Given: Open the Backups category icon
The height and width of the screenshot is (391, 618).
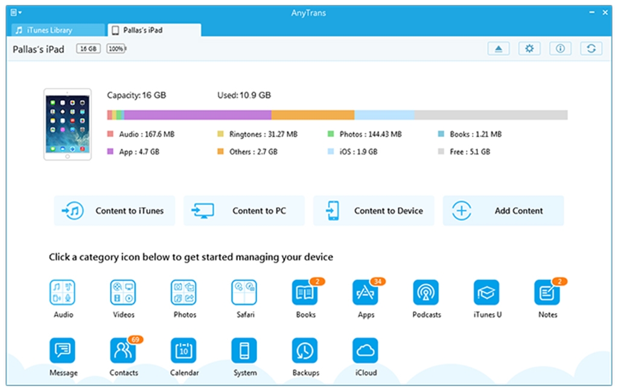Looking at the screenshot, I should 305,351.
